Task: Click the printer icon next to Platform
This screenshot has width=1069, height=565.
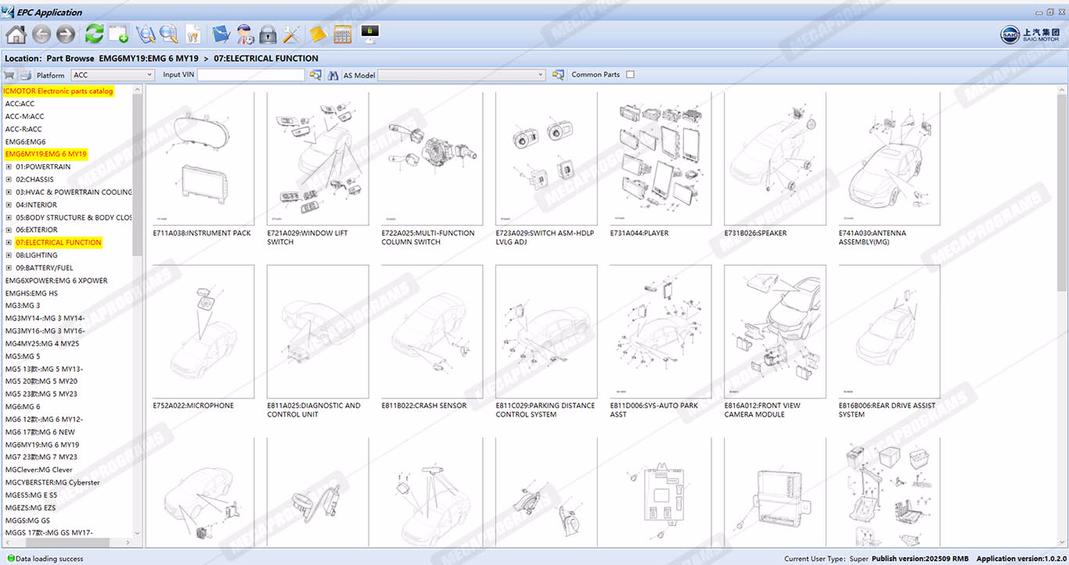Action: 25,75
